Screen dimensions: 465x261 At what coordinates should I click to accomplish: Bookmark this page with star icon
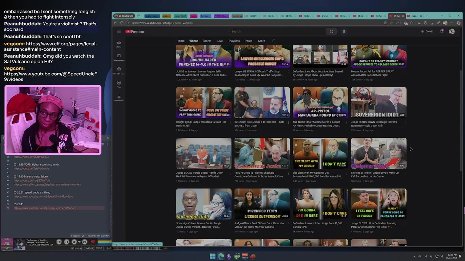pos(397,23)
